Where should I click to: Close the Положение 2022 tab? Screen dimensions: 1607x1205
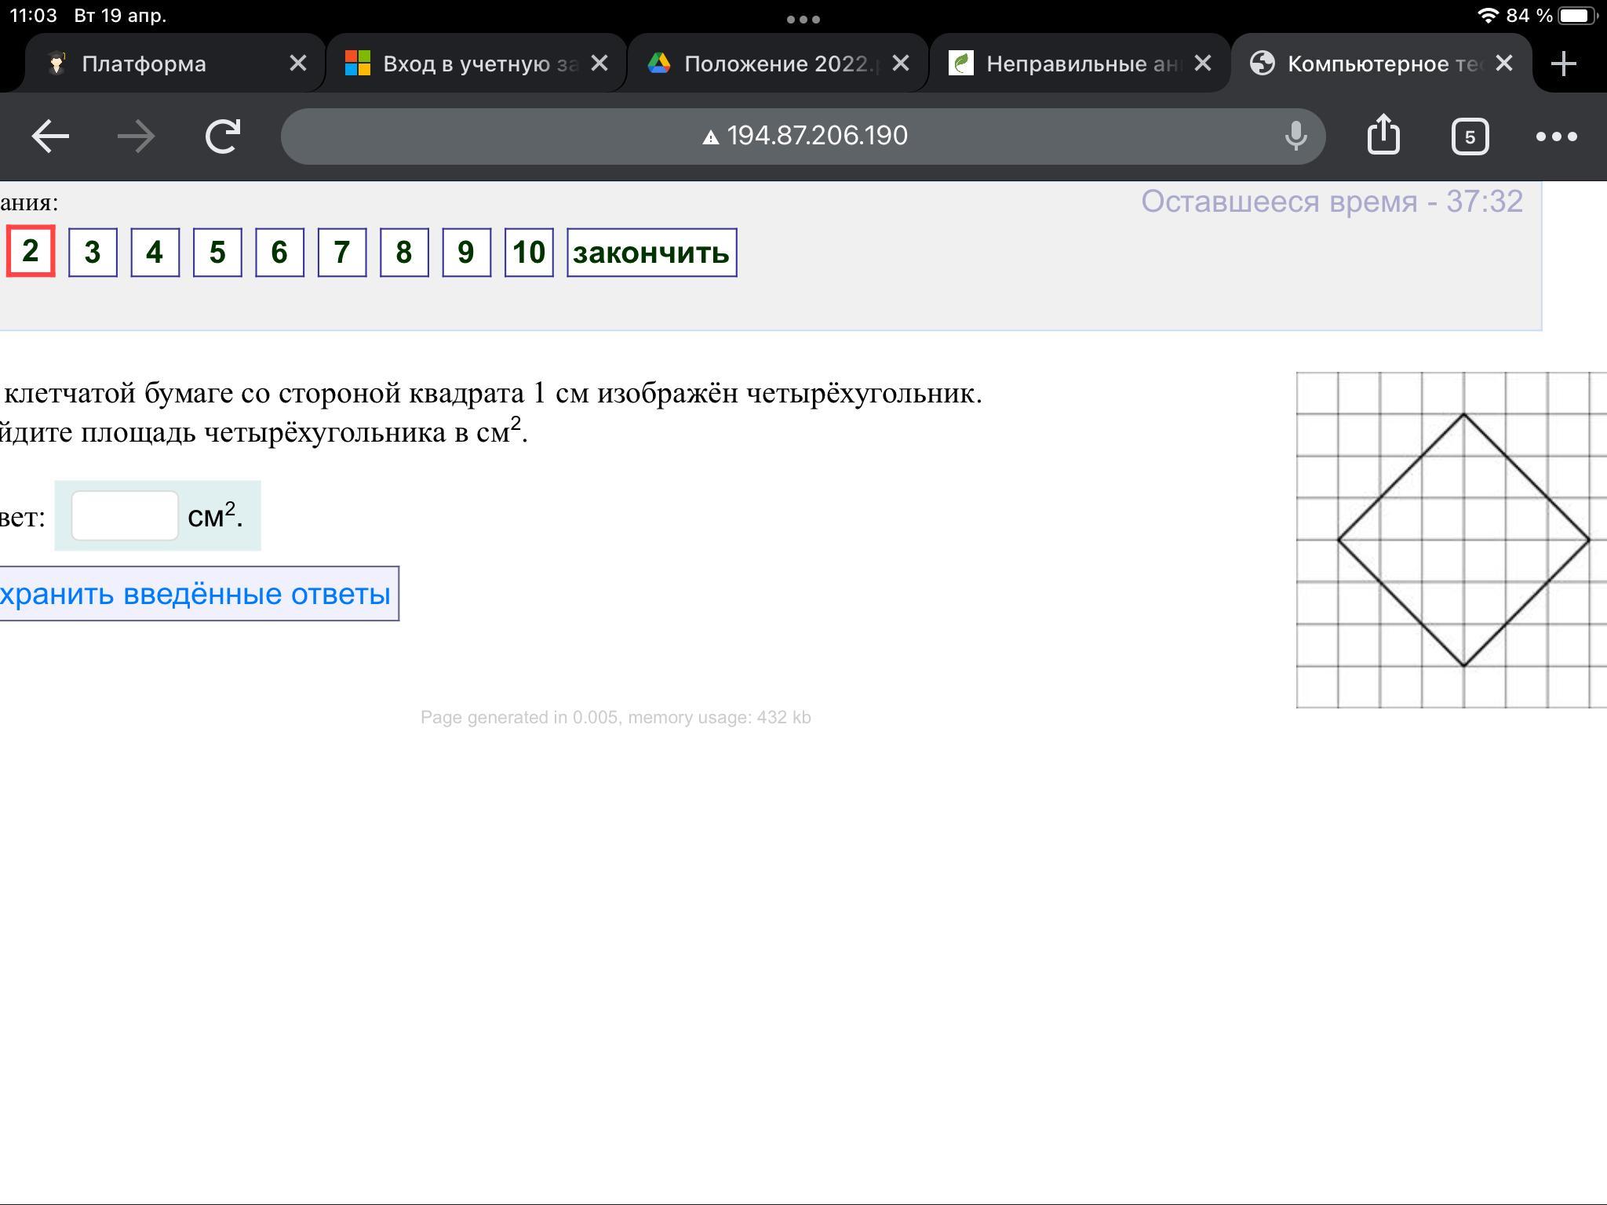(901, 64)
